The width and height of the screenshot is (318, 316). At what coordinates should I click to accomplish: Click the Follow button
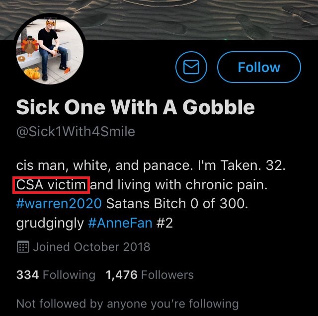(259, 68)
